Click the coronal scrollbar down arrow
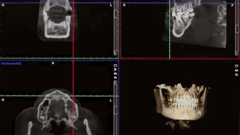The height and width of the screenshot is (135, 240). pyautogui.click(x=115, y=53)
